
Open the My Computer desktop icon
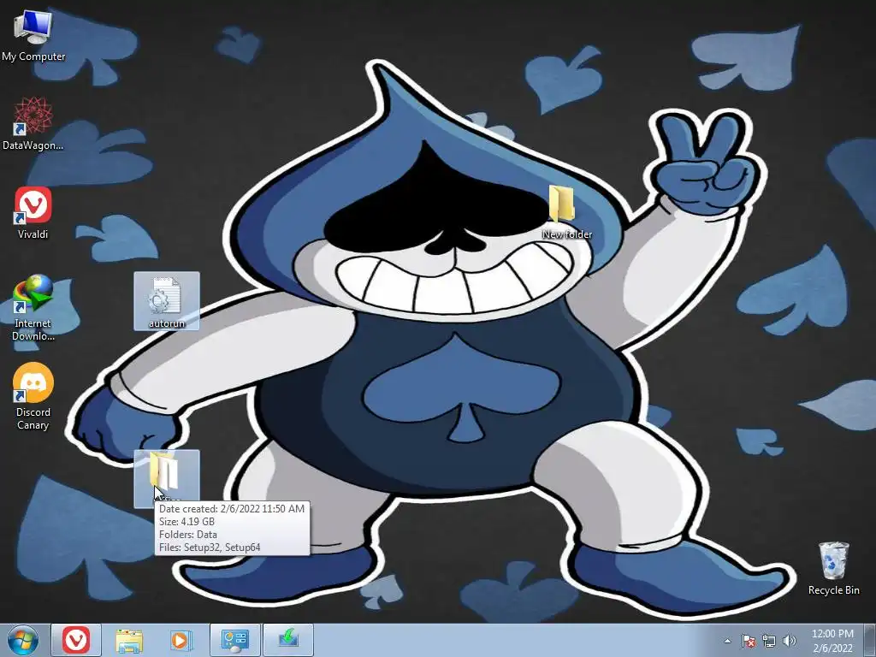[x=33, y=35]
